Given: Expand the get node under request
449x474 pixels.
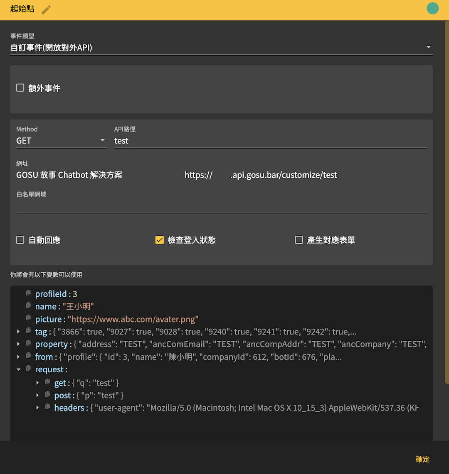Looking at the screenshot, I should tap(37, 383).
